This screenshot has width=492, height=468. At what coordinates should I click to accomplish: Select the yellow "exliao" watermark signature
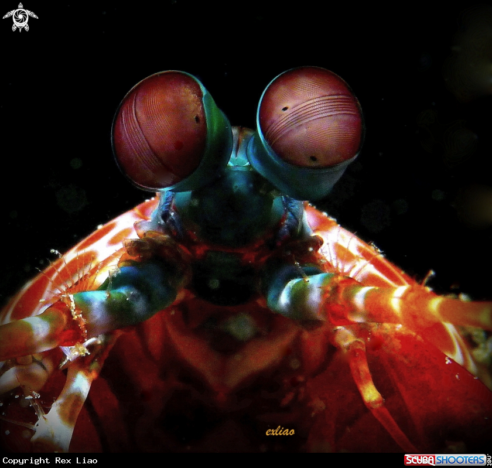[x=280, y=432]
